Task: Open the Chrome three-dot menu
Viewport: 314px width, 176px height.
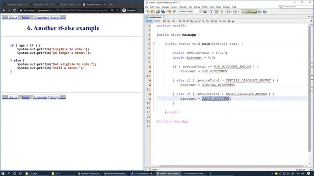Action: tap(140, 10)
